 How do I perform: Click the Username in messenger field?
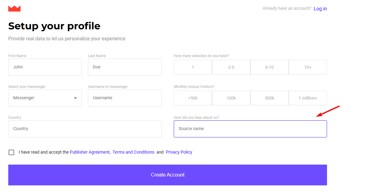tap(125, 98)
